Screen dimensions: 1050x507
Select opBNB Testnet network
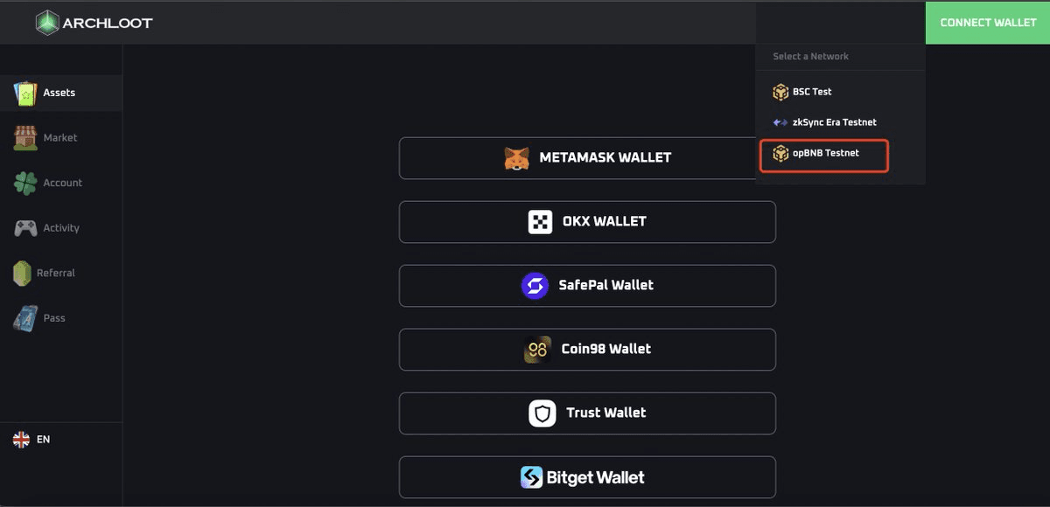click(823, 153)
